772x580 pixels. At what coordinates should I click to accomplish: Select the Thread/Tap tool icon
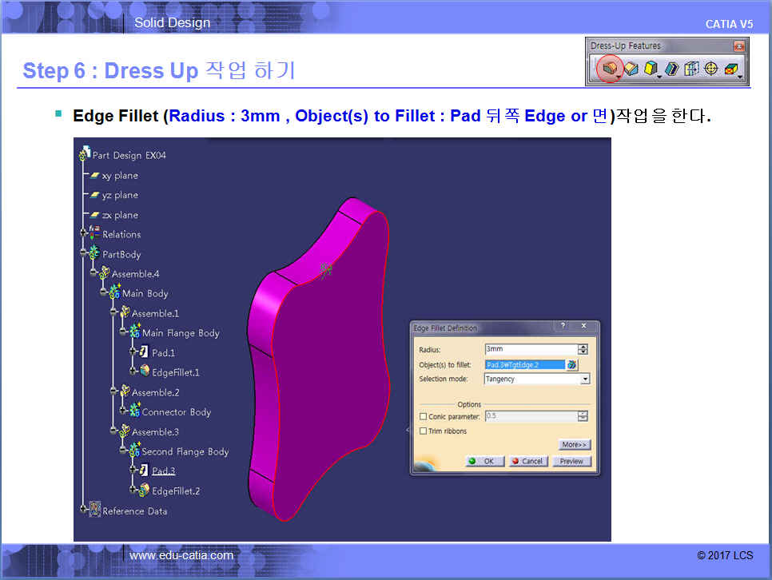(710, 70)
